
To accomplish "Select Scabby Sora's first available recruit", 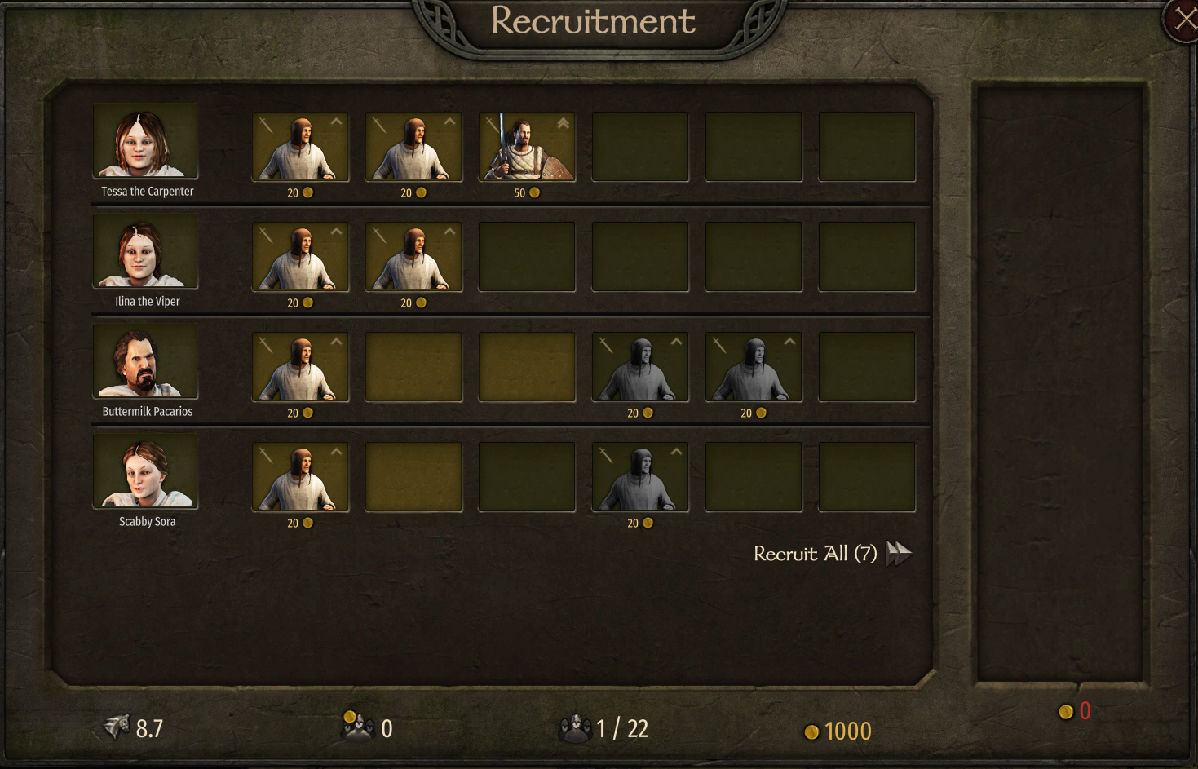I will click(300, 477).
